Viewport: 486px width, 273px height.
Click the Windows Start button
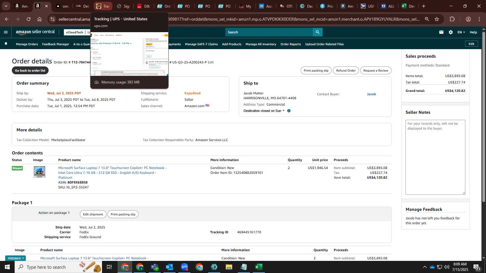click(x=7, y=267)
